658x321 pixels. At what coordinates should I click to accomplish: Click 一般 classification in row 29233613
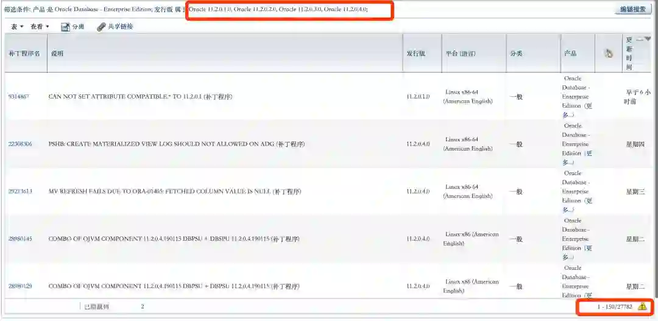(516, 191)
